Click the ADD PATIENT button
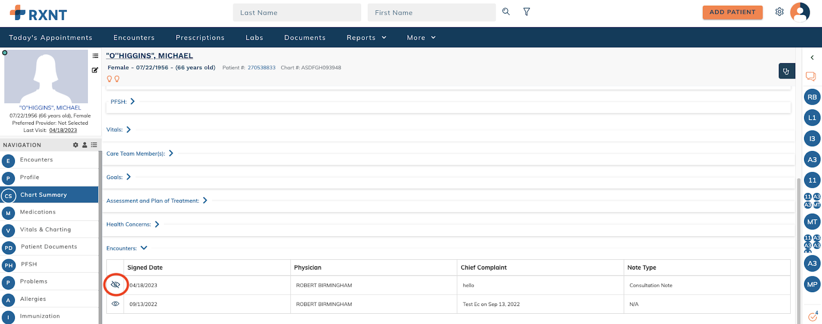This screenshot has width=822, height=324. [x=732, y=12]
